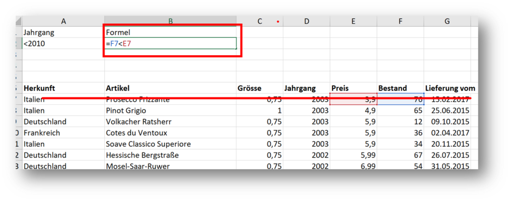The height and width of the screenshot is (201, 510).
Task: Click the Volkacher Ratsherr article cell
Action: [x=169, y=122]
